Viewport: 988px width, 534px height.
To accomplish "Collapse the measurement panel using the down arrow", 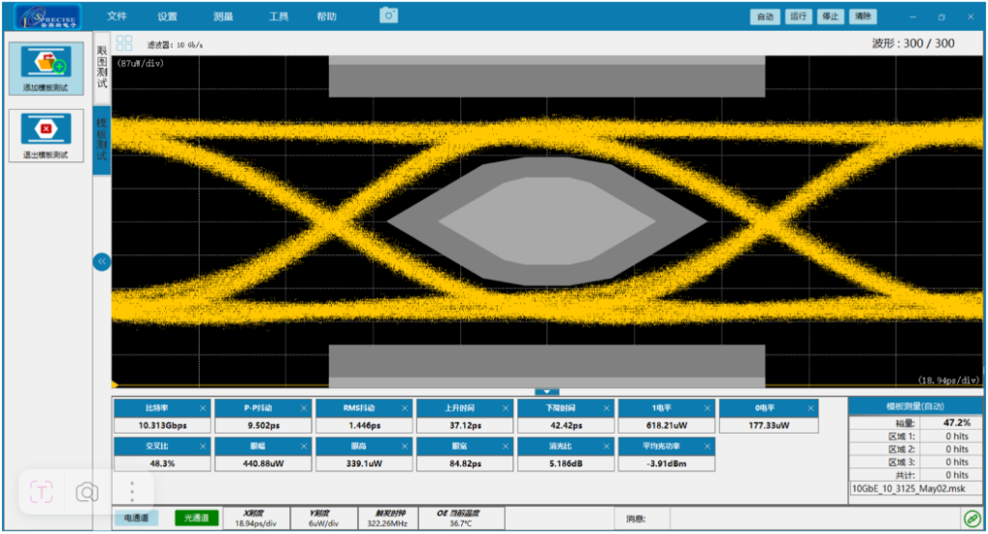I will tap(547, 391).
